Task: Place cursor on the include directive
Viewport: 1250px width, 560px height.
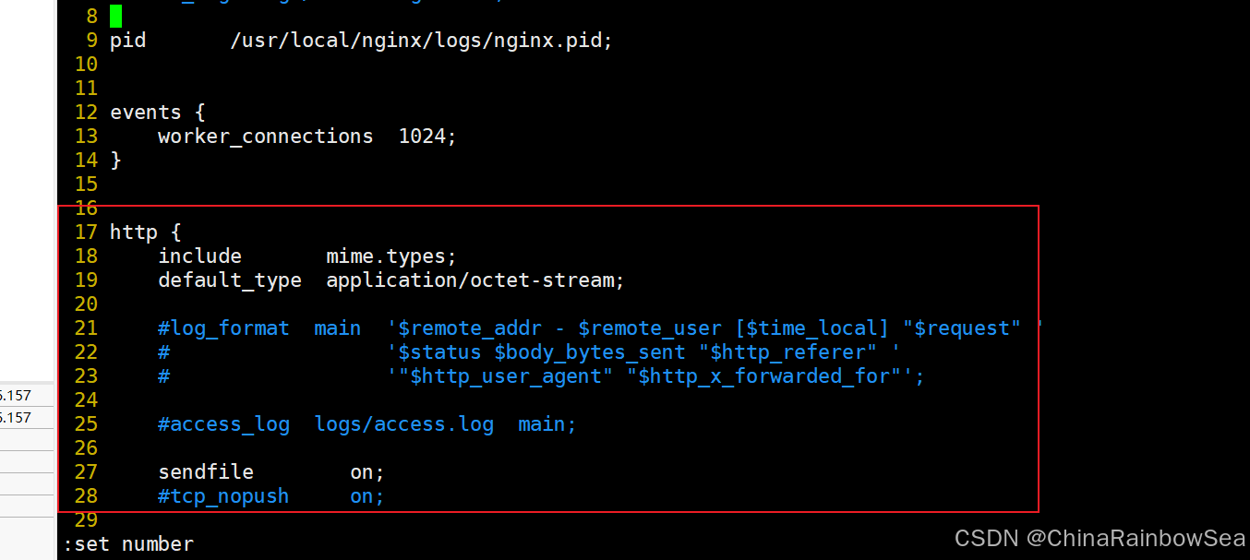Action: coord(199,256)
